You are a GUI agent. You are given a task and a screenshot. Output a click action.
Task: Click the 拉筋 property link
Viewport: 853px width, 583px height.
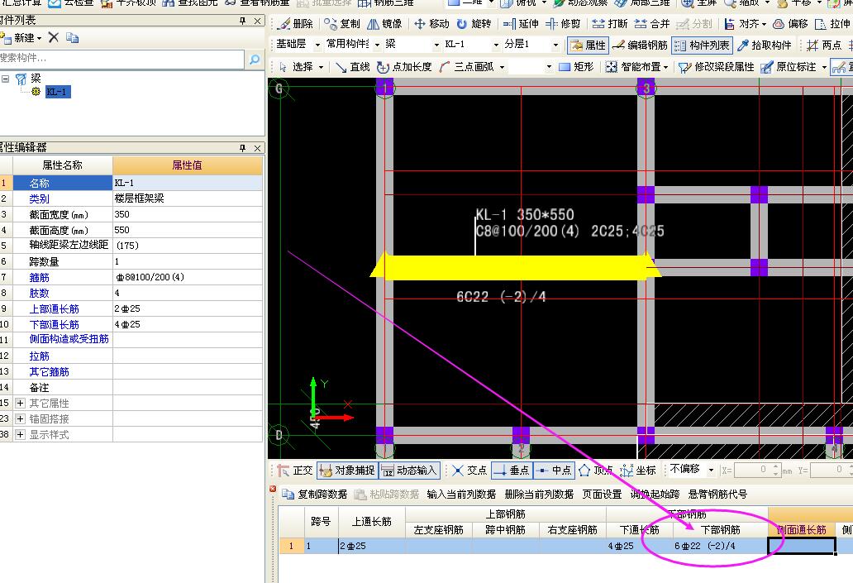pyautogui.click(x=39, y=356)
